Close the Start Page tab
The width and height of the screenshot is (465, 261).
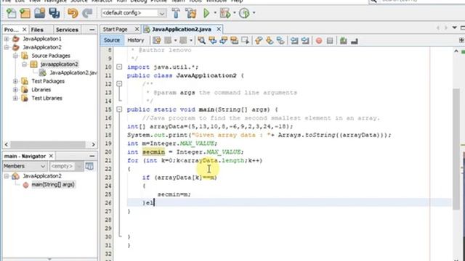coord(137,29)
